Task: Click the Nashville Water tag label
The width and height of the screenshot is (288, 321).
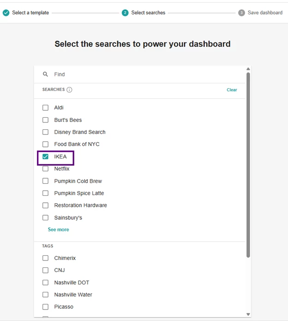Action: 73,295
